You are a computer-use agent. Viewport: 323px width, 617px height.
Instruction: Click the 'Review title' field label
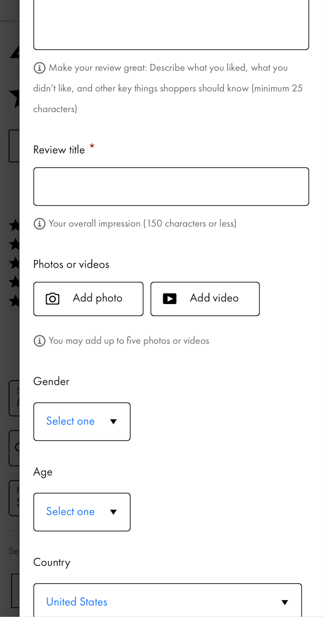coord(59,150)
